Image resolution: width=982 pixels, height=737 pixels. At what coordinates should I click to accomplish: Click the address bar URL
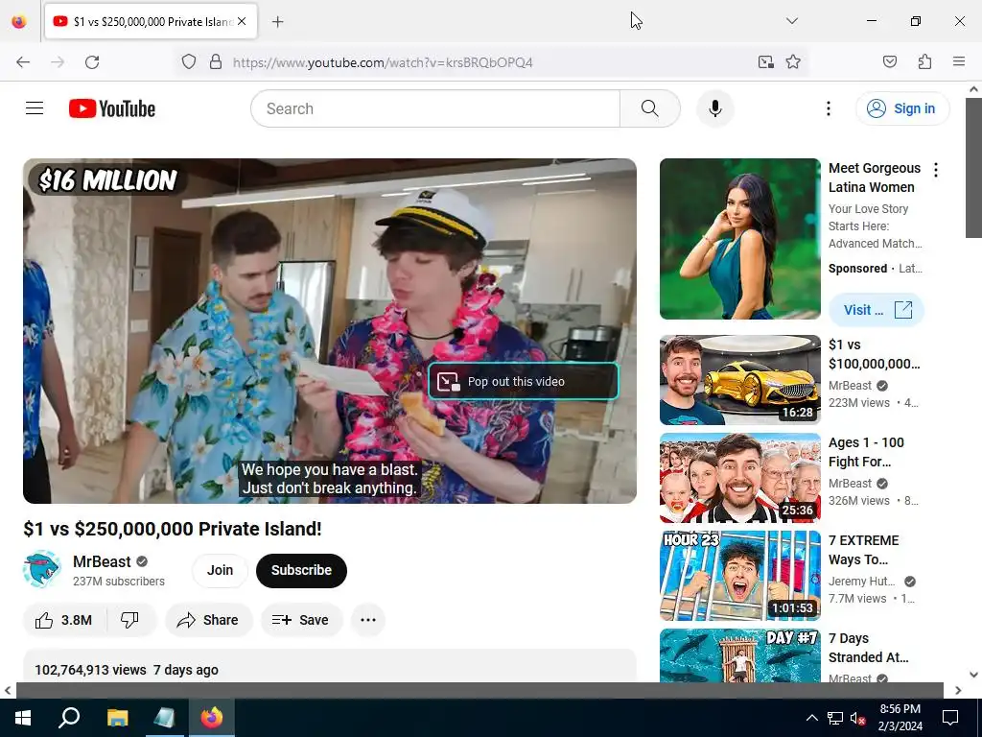pyautogui.click(x=383, y=62)
